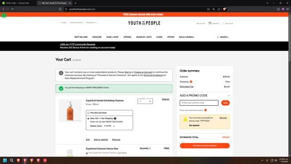The width and height of the screenshot is (291, 164).
Task: Click the search magnifier icon in navigation
Action: (218, 37)
